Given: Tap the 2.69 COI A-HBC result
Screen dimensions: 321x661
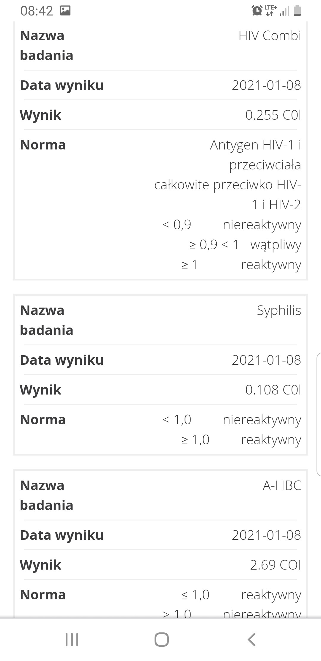Looking at the screenshot, I should pos(275,565).
